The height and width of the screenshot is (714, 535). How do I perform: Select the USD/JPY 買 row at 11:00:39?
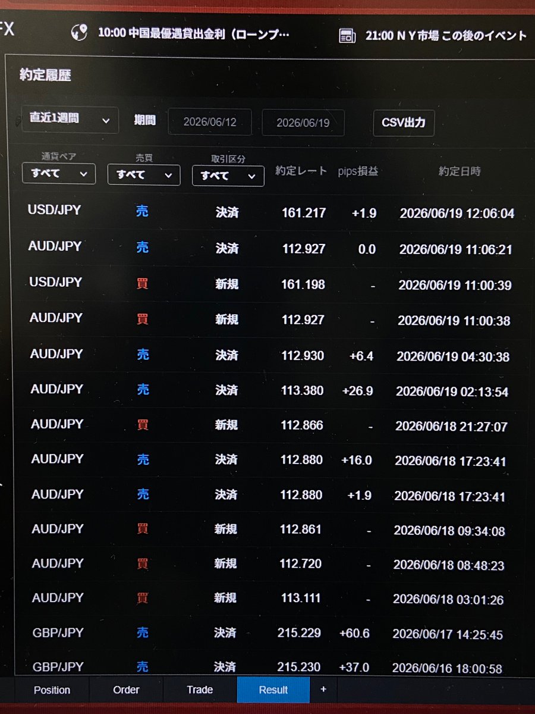coord(270,284)
